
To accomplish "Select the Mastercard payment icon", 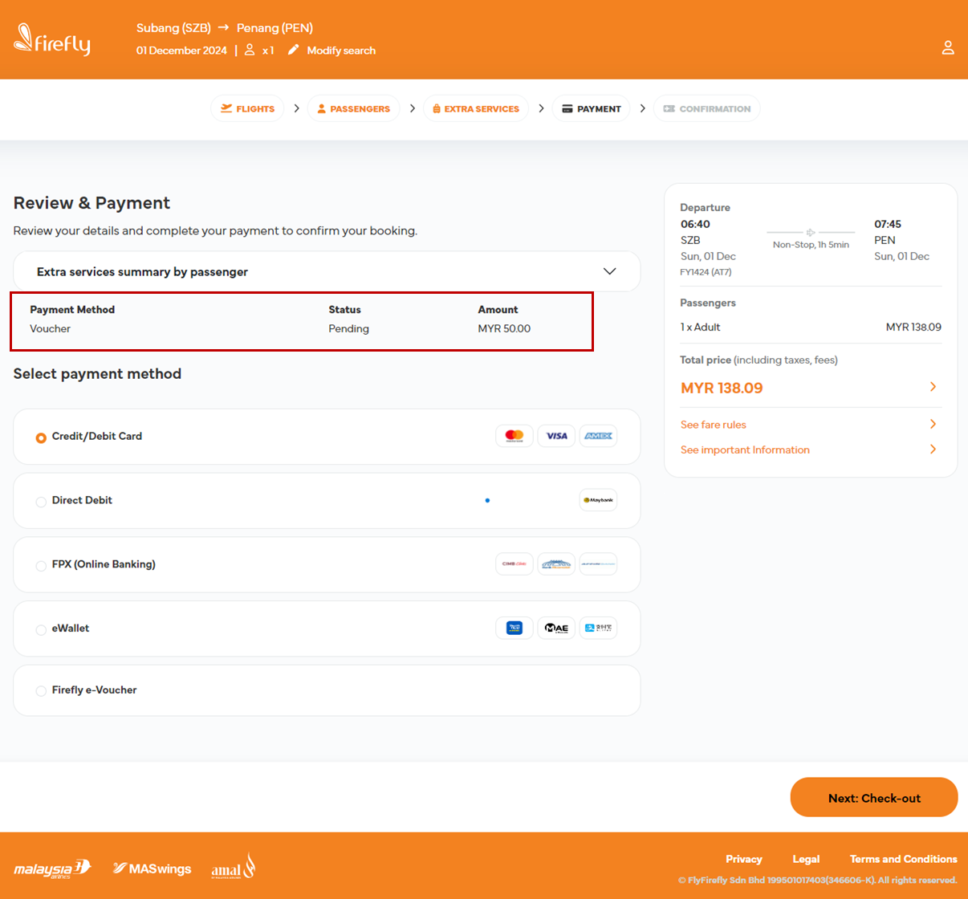I will click(x=514, y=436).
